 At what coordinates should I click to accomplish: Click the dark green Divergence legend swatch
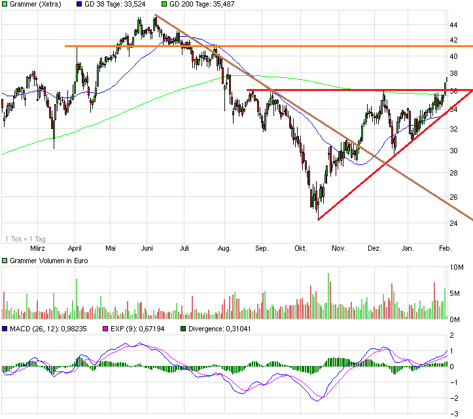184,329
